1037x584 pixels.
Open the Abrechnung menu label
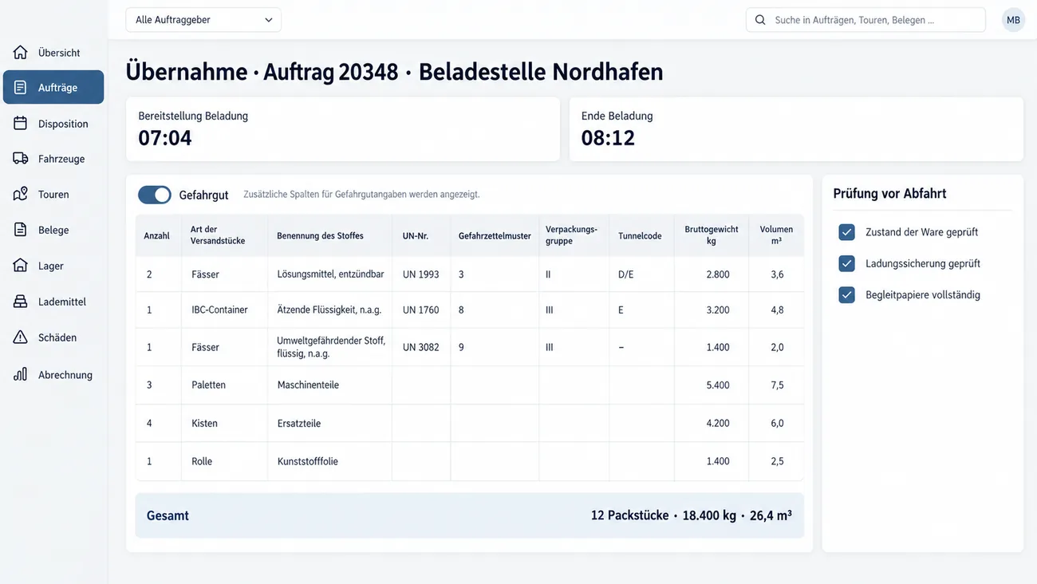click(65, 374)
